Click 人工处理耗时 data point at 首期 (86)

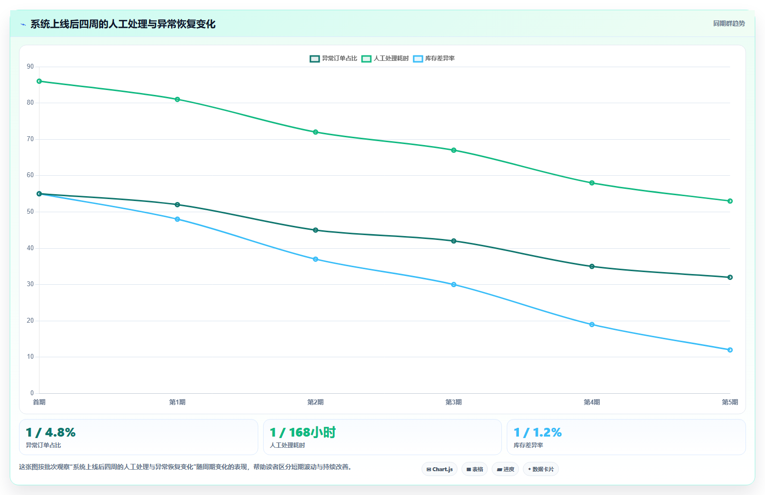coord(39,81)
